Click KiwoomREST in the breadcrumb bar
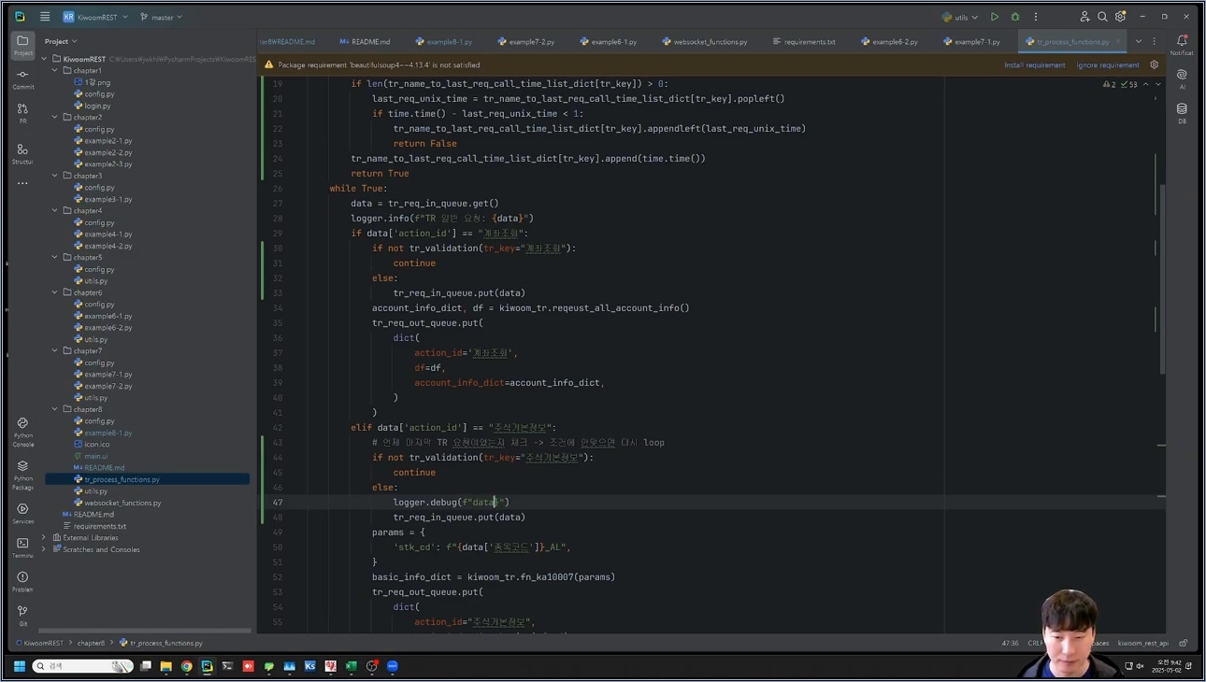Viewport: 1206px width, 682px height. click(x=43, y=643)
